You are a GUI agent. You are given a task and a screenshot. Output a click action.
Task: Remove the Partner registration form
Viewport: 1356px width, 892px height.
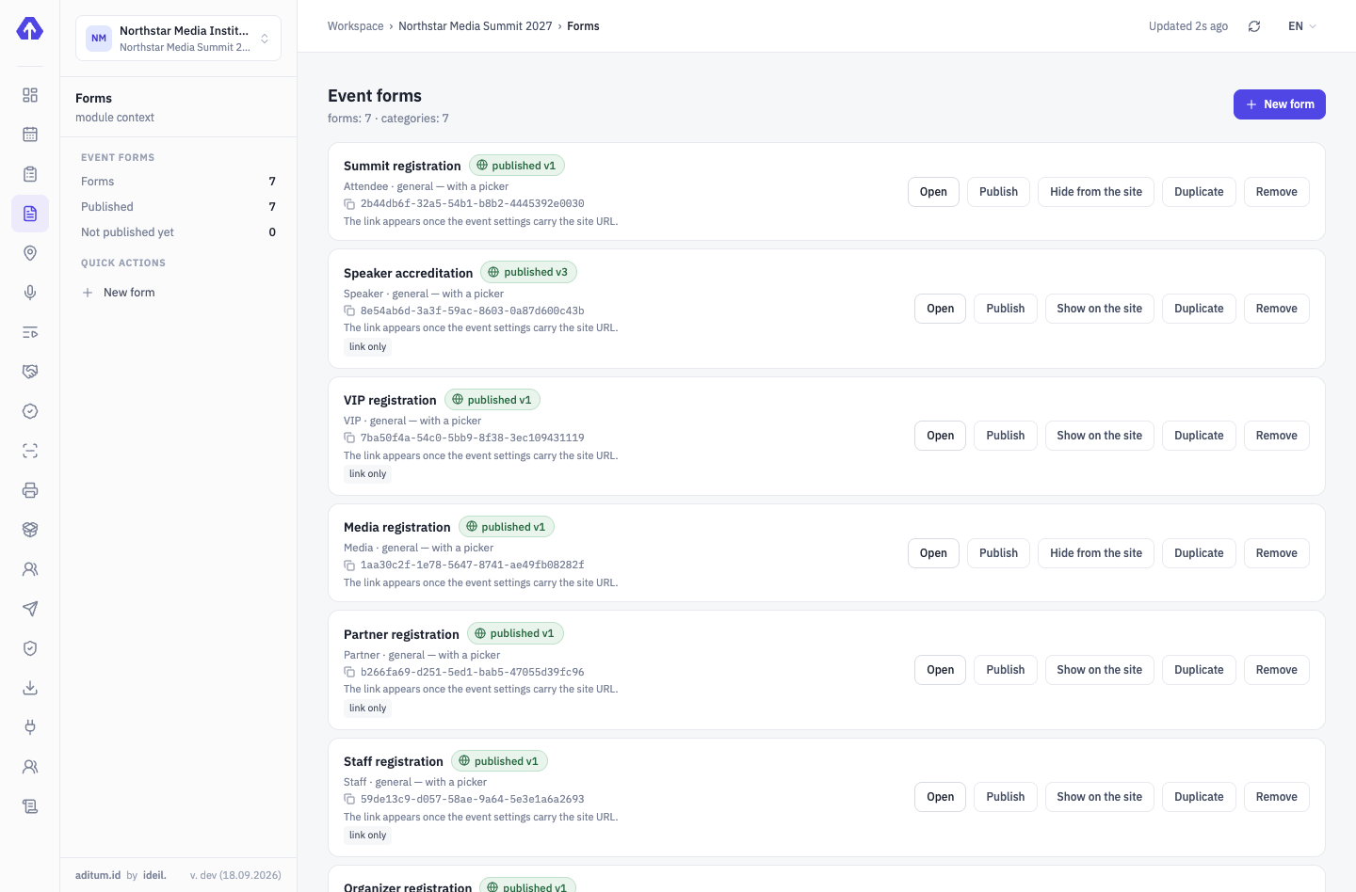[x=1276, y=670]
